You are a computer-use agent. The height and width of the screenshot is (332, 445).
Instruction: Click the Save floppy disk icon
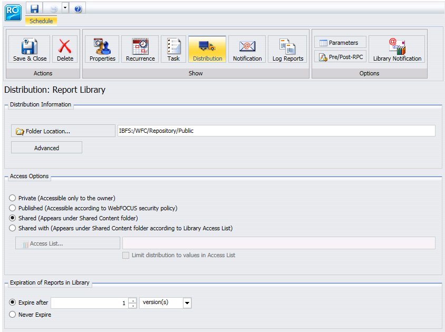coord(34,9)
